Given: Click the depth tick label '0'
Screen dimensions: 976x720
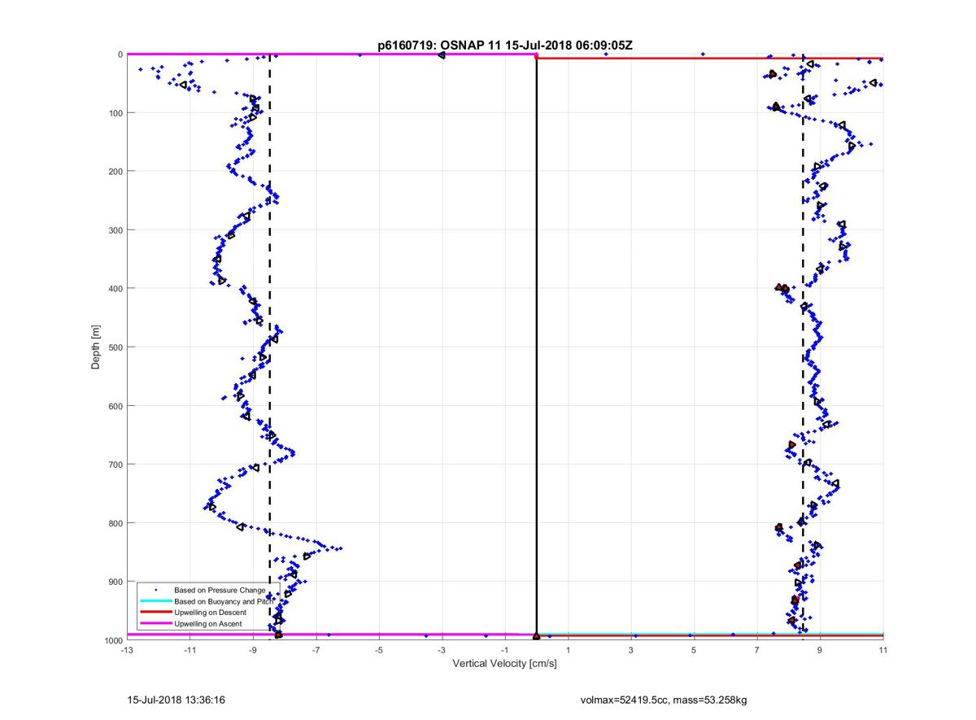Looking at the screenshot, I should [x=120, y=55].
